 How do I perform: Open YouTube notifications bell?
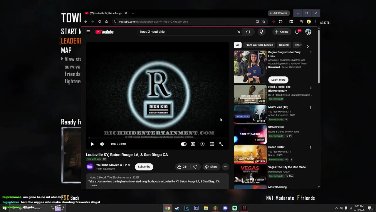[x=297, y=32]
